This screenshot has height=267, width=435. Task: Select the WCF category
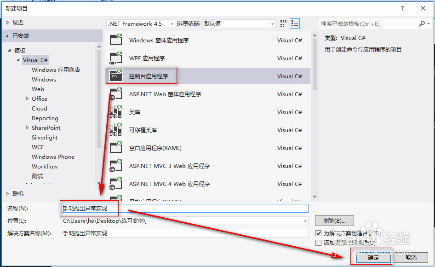[38, 147]
